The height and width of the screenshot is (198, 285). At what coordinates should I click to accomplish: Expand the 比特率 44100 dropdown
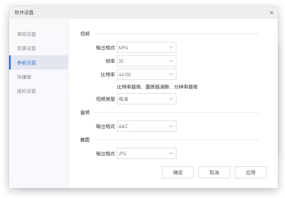click(147, 74)
